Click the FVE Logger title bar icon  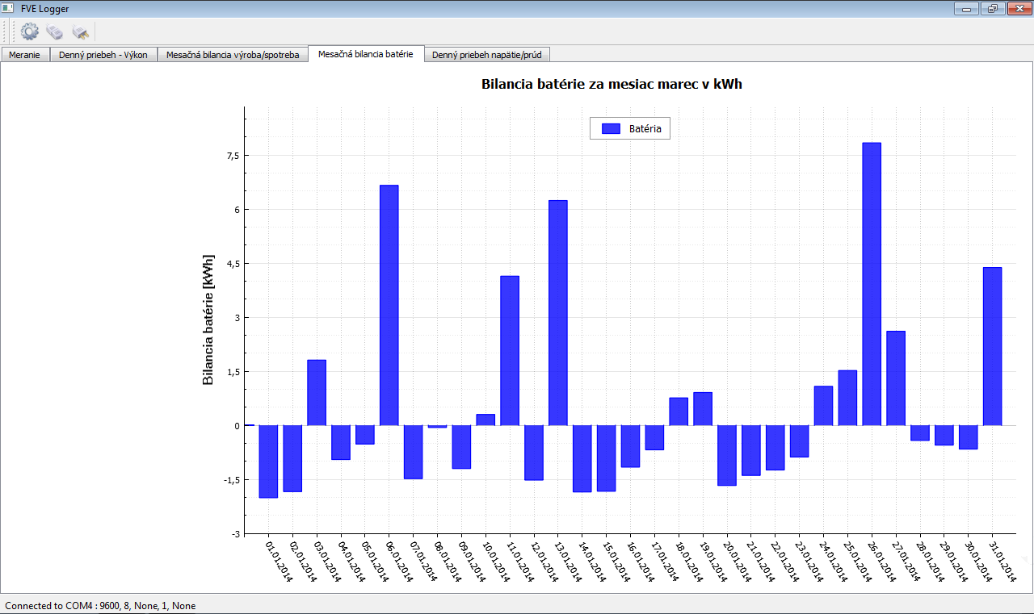point(9,8)
